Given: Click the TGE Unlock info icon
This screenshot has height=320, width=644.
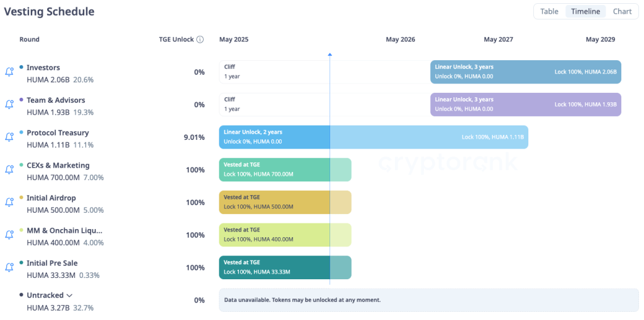Looking at the screenshot, I should click(200, 40).
